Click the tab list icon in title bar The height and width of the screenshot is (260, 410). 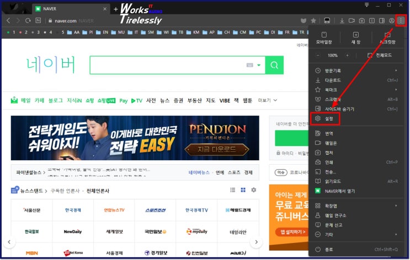(366, 5)
